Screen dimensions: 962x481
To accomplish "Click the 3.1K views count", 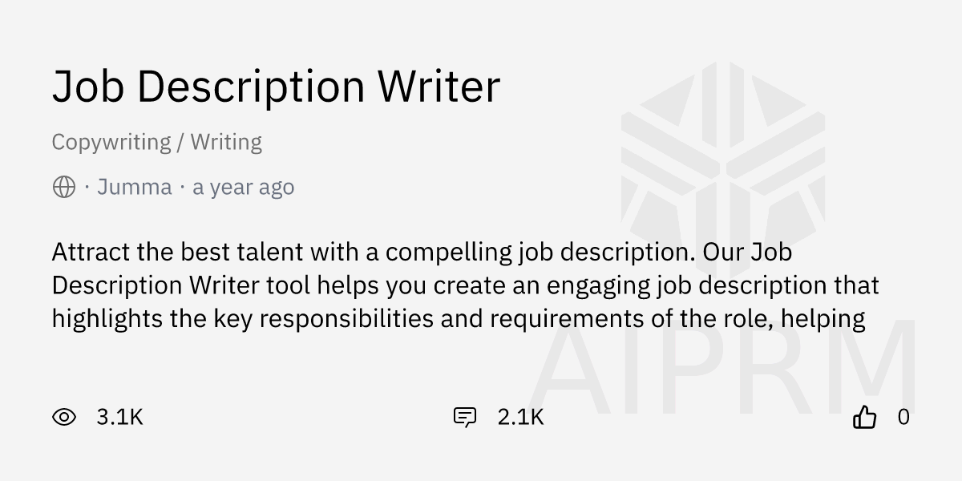I will click(x=119, y=417).
